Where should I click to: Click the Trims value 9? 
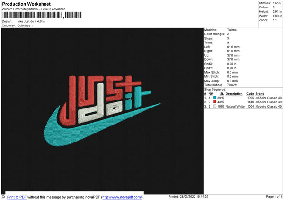[228, 42]
